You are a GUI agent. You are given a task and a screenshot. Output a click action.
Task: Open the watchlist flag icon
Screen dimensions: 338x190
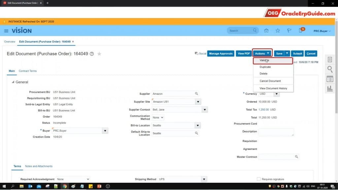coord(289,30)
